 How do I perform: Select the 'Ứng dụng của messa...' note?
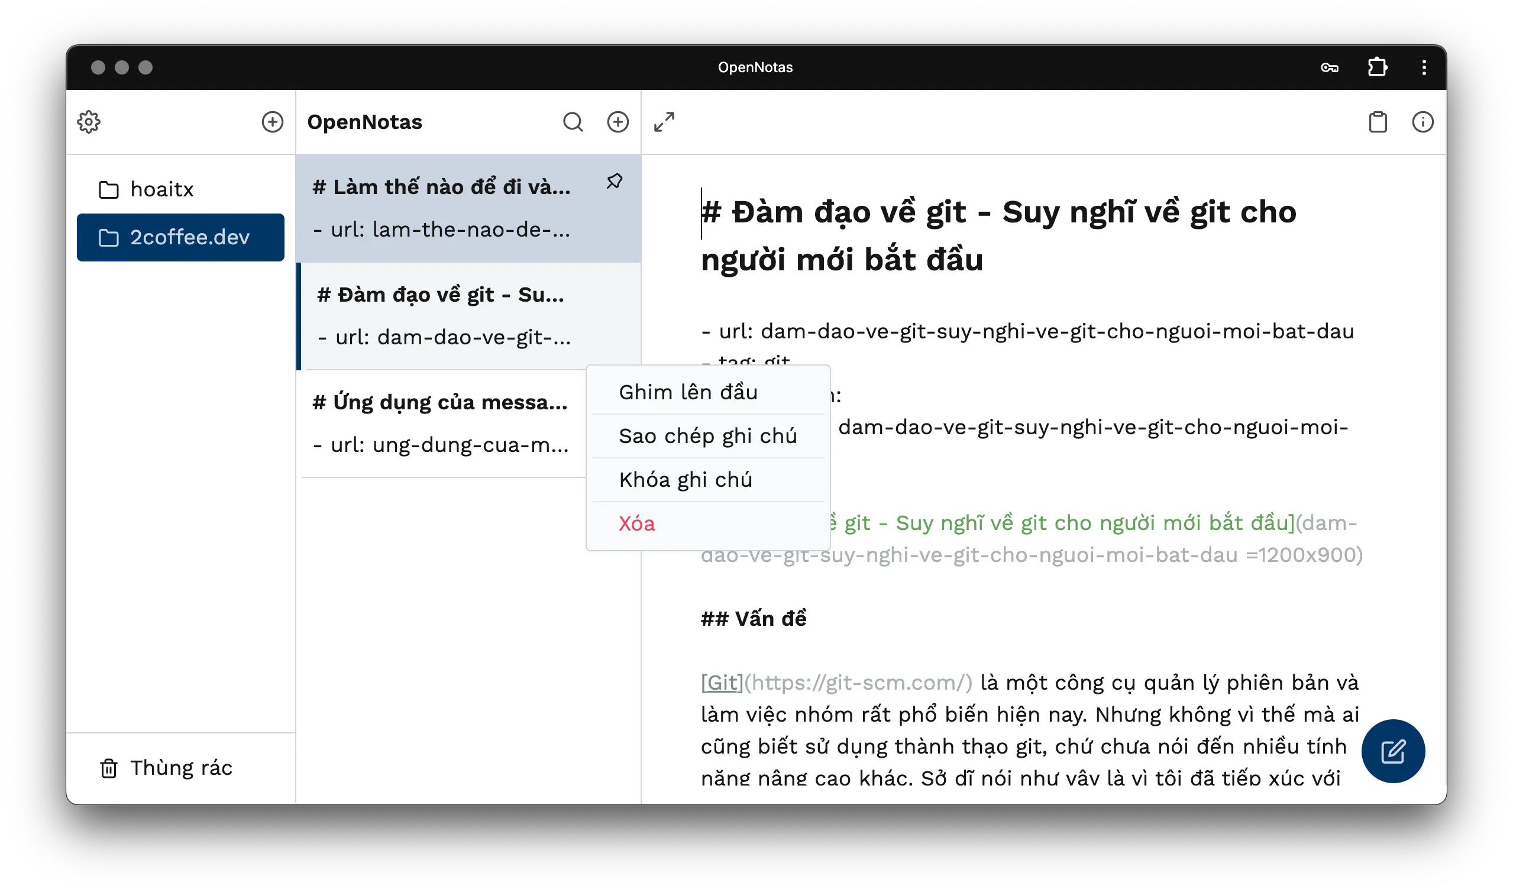pos(441,402)
